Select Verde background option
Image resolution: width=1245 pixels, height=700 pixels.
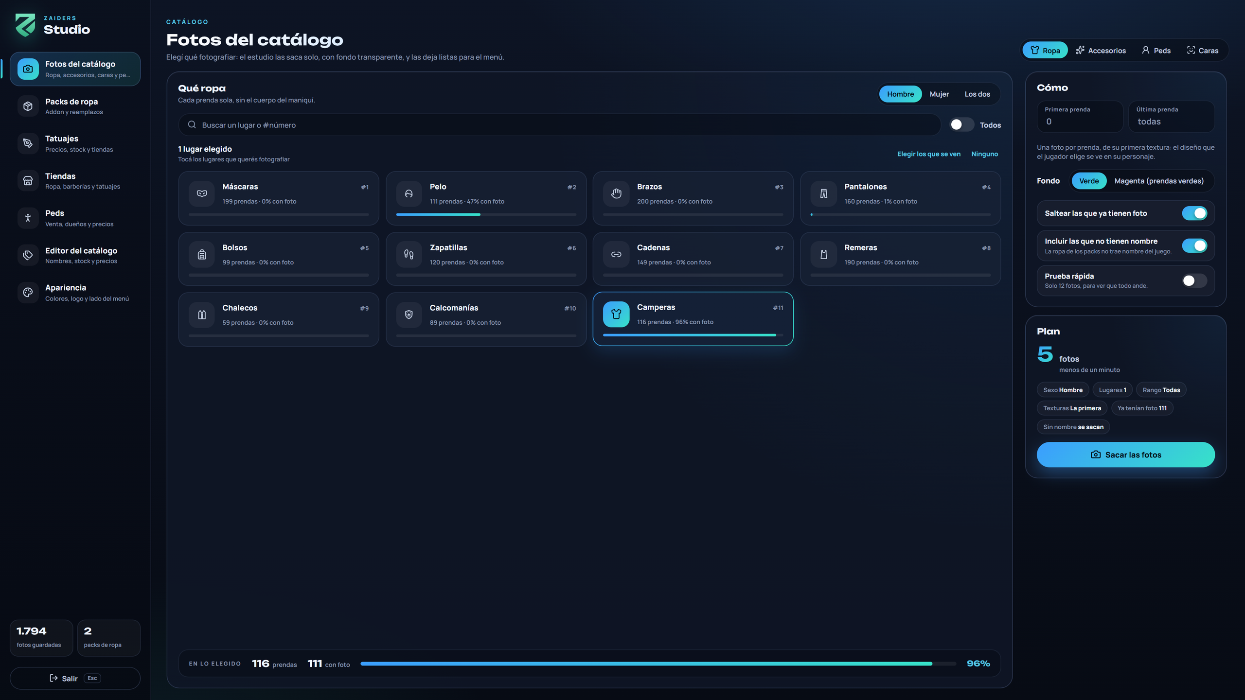pos(1089,181)
